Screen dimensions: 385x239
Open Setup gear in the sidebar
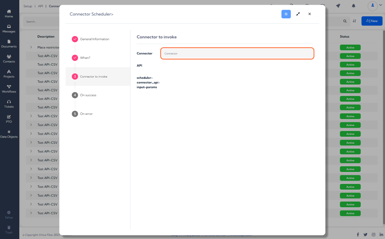9,215
